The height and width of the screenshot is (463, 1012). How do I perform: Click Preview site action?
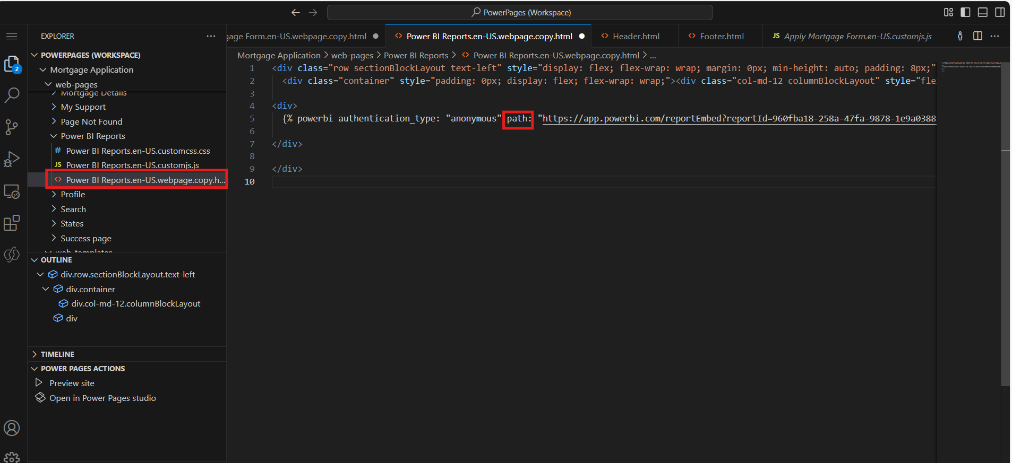(x=72, y=383)
